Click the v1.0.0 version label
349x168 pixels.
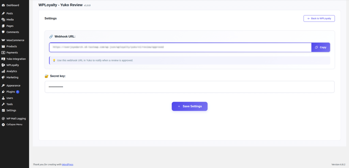pos(87,5)
